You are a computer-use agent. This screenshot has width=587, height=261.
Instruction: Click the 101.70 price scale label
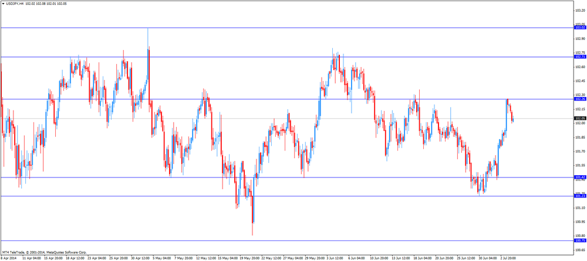[x=581, y=152]
